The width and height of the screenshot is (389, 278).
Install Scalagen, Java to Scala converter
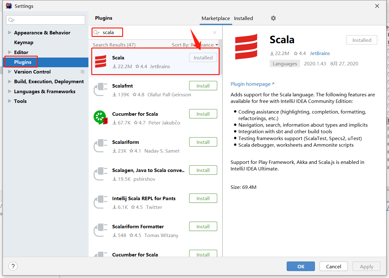(x=203, y=170)
